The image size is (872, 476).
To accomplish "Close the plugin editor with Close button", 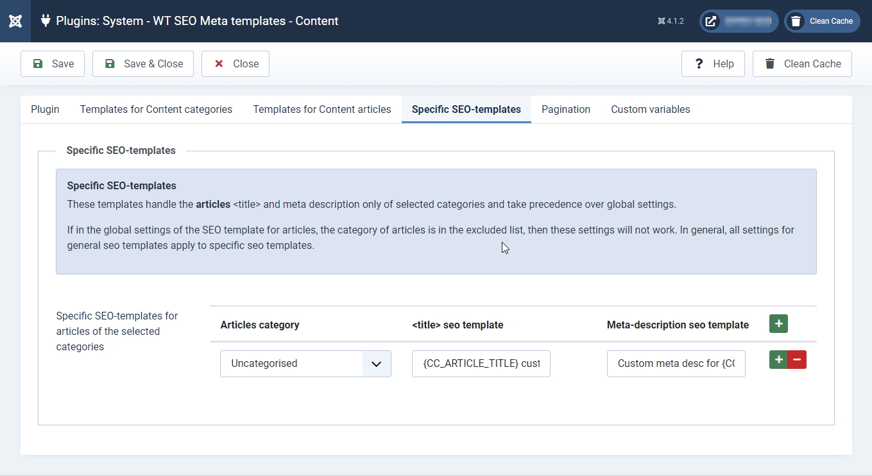I will [235, 64].
